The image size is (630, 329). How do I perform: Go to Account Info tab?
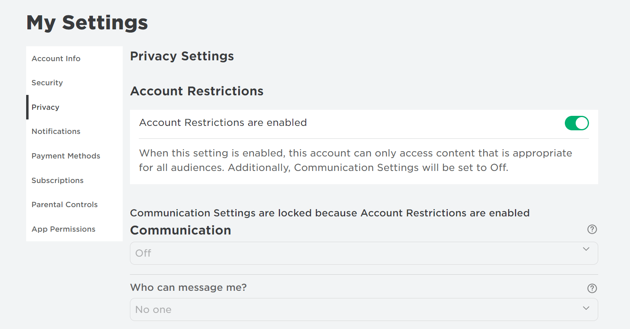(x=56, y=59)
